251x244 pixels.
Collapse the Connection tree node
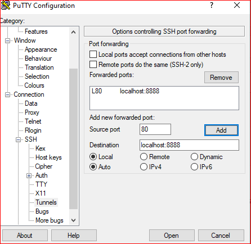pyautogui.click(x=7, y=94)
